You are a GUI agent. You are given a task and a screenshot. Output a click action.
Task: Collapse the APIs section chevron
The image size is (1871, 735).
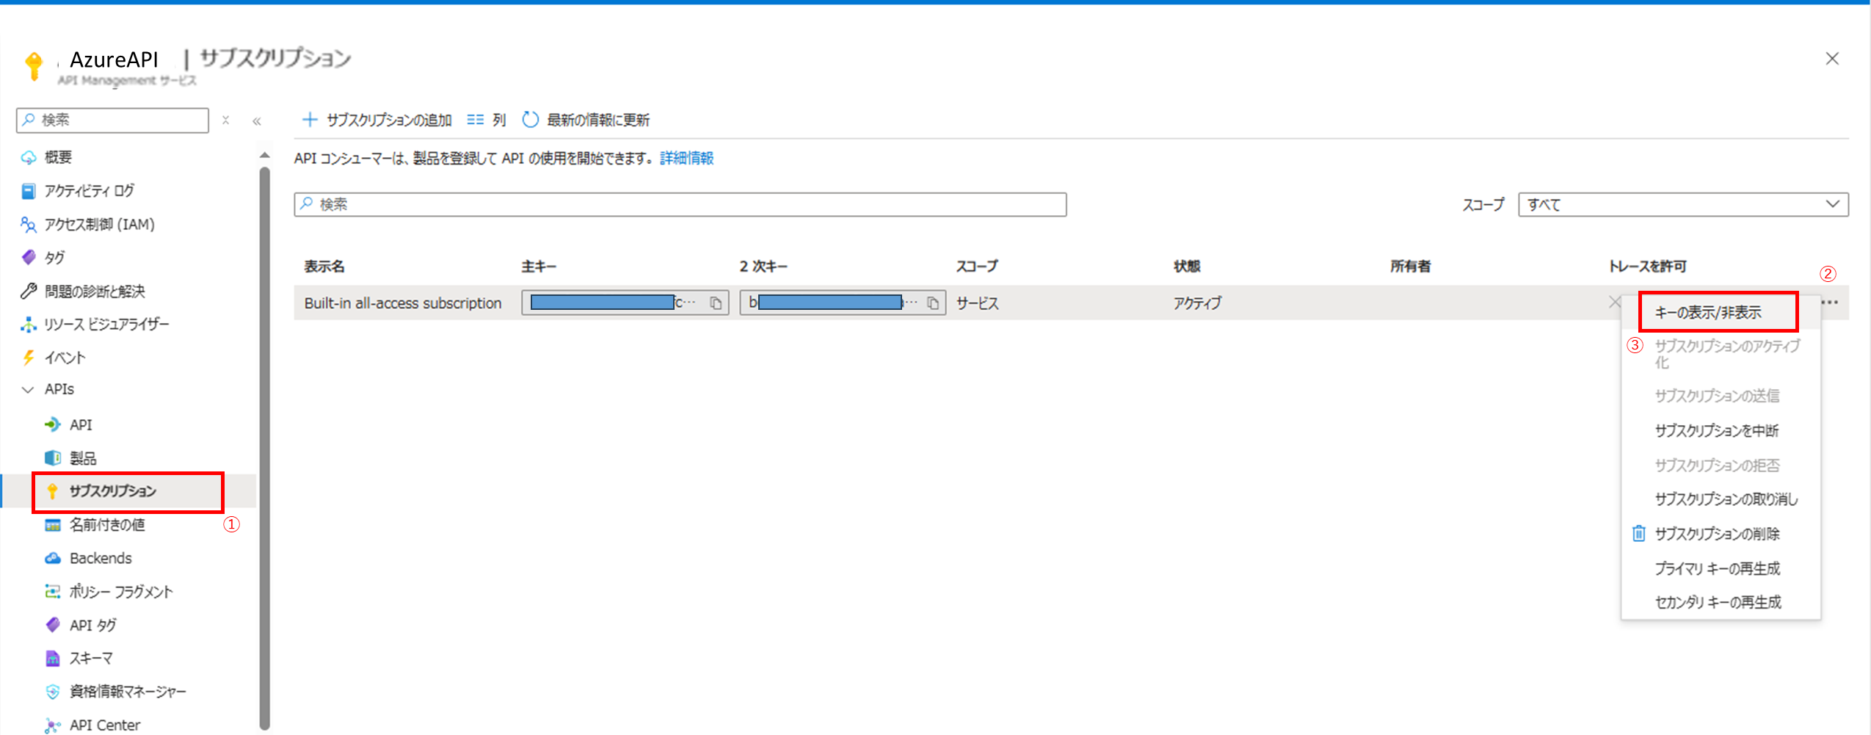pos(26,389)
